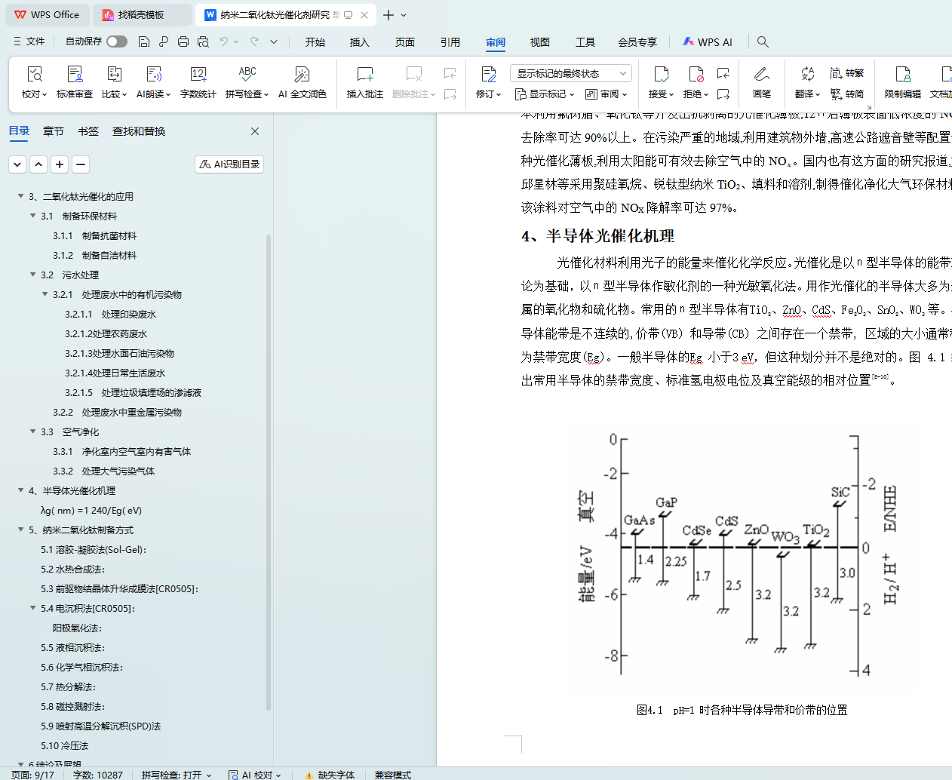Open 限制编辑 restrict editing
Viewport: 952px width, 780px height.
903,82
